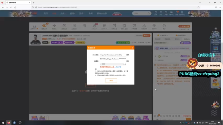Open the audio waveform tool icon

(x=54, y=26)
